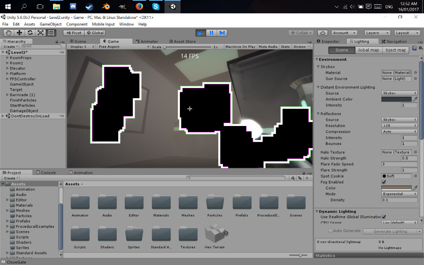
Task: Disable the Fog Enabled checkbox
Action: pyautogui.click(x=384, y=182)
